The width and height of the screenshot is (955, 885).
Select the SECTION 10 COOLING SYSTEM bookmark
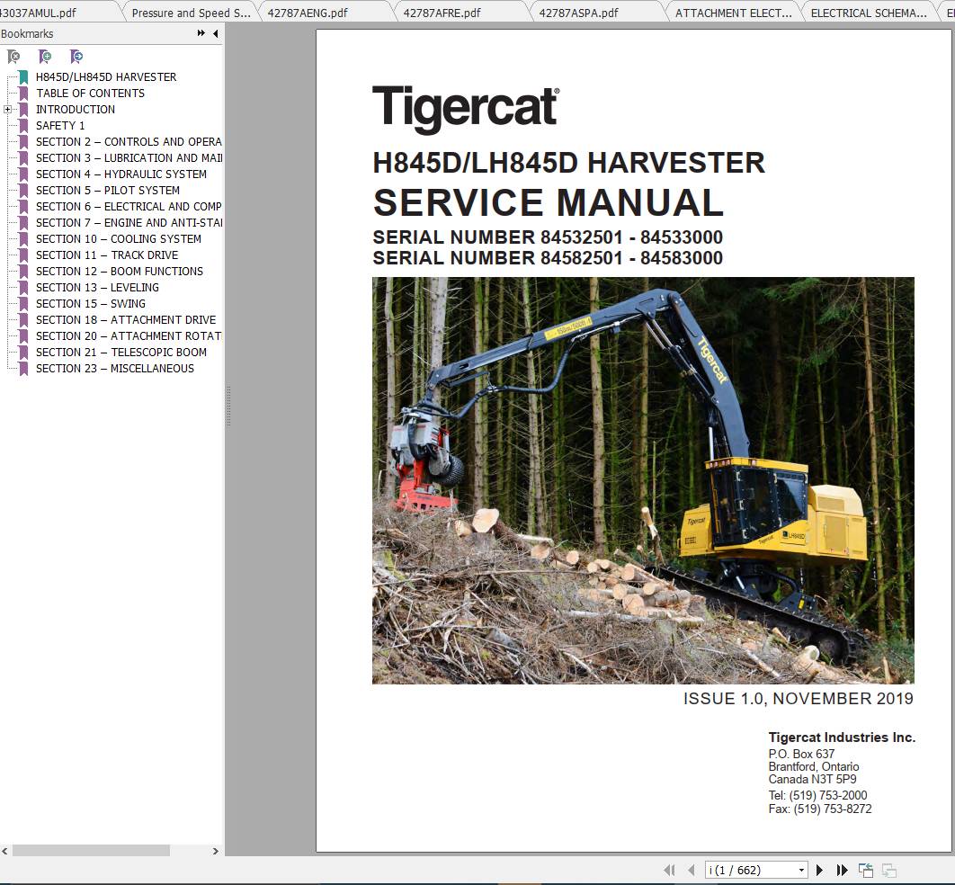118,238
